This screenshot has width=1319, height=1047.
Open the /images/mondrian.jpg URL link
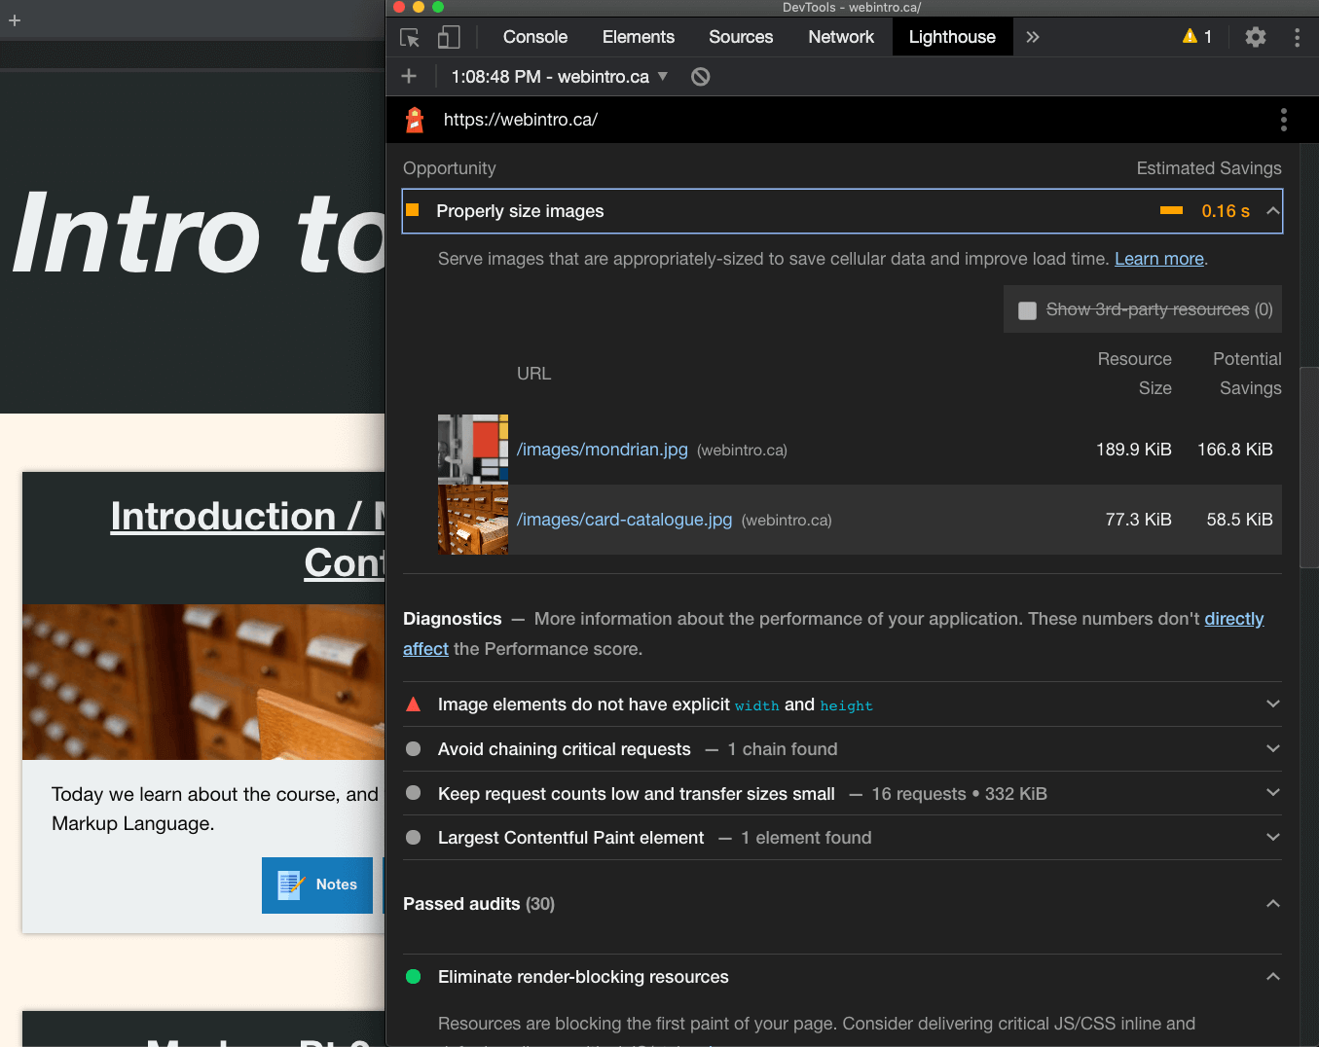[x=602, y=450]
